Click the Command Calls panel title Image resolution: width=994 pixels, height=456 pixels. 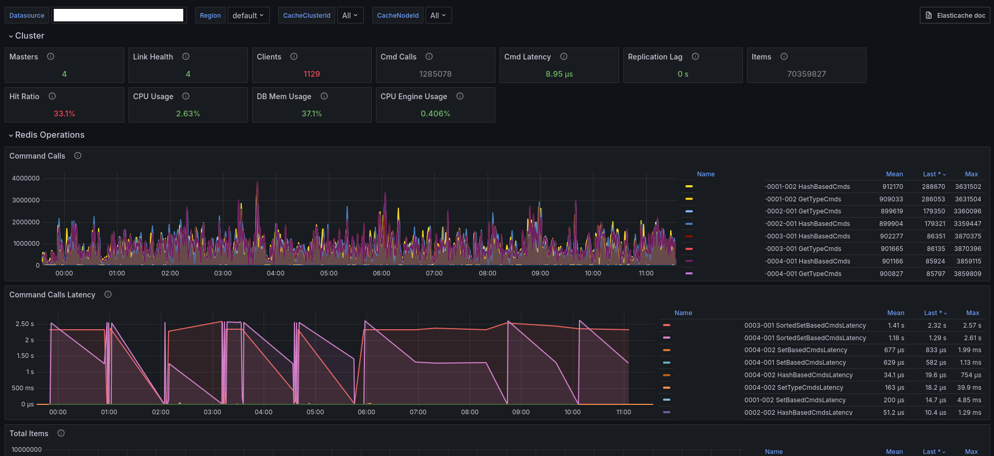pyautogui.click(x=37, y=156)
